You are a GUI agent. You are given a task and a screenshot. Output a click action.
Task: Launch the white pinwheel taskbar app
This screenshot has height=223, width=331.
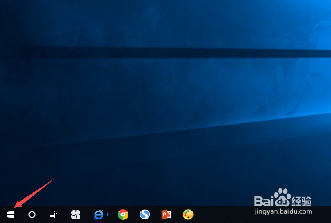click(76, 215)
